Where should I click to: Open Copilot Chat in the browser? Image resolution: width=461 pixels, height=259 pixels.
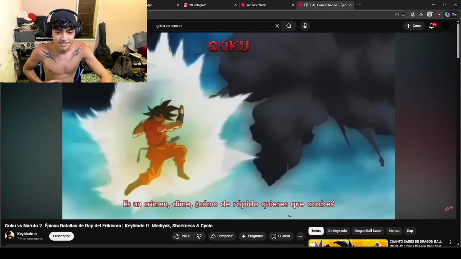[451, 14]
